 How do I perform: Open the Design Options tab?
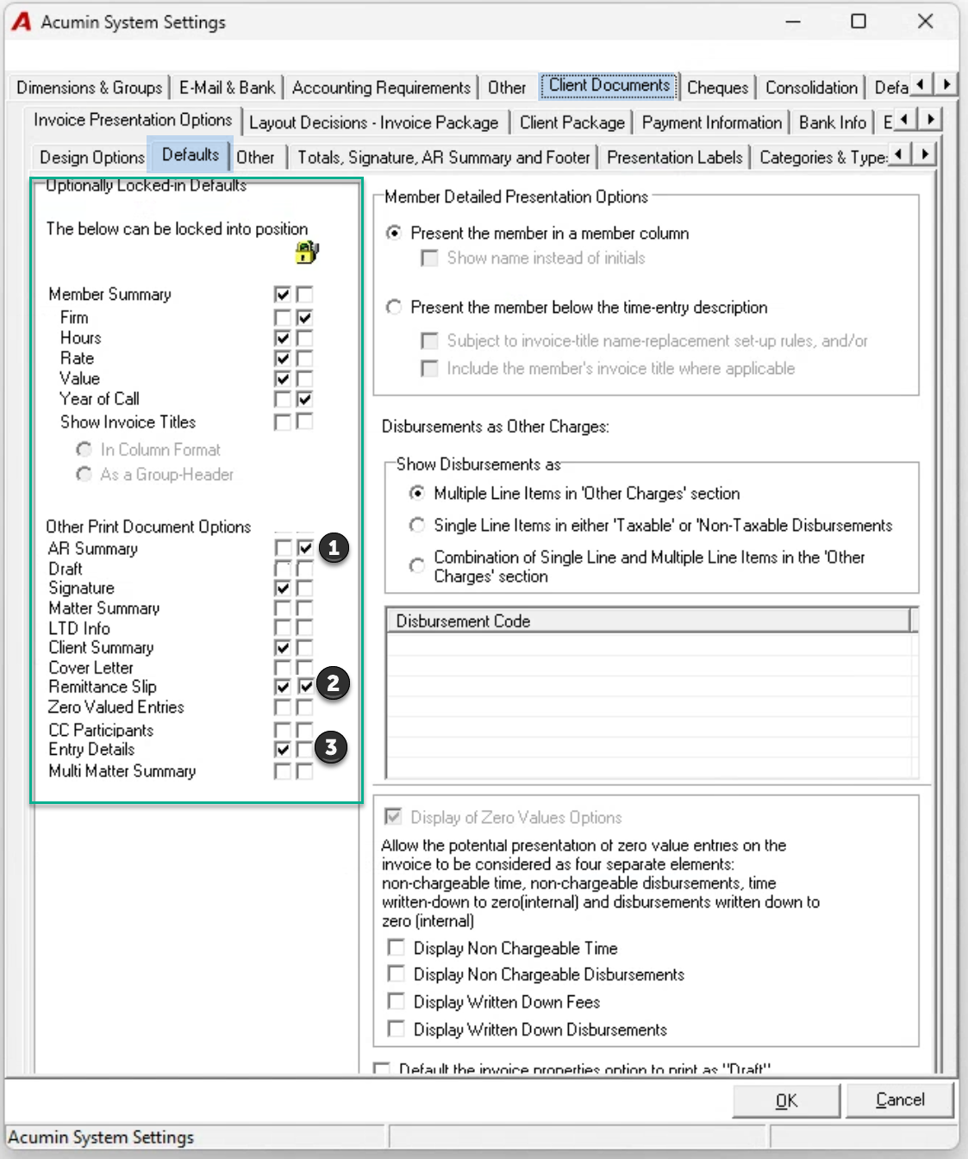[91, 157]
